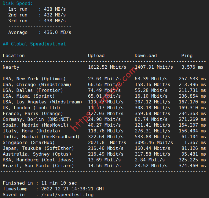209x198 pixels.
Task: Click the 'Upload' column header
Action: [x=96, y=56]
